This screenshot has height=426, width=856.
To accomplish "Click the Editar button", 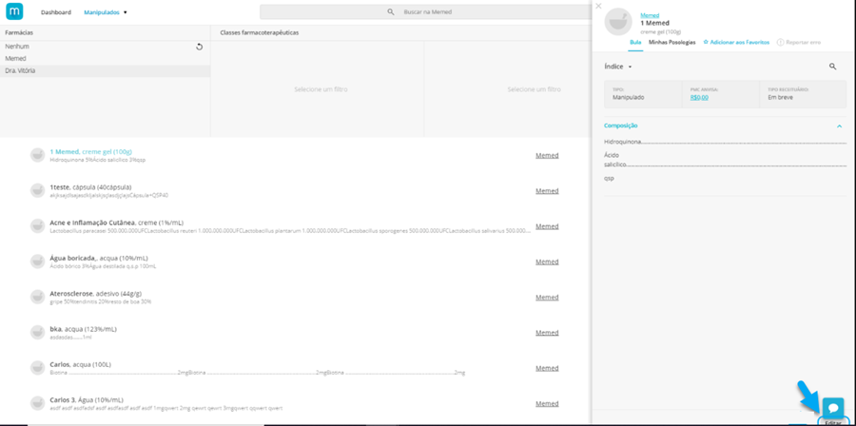I will point(833,423).
